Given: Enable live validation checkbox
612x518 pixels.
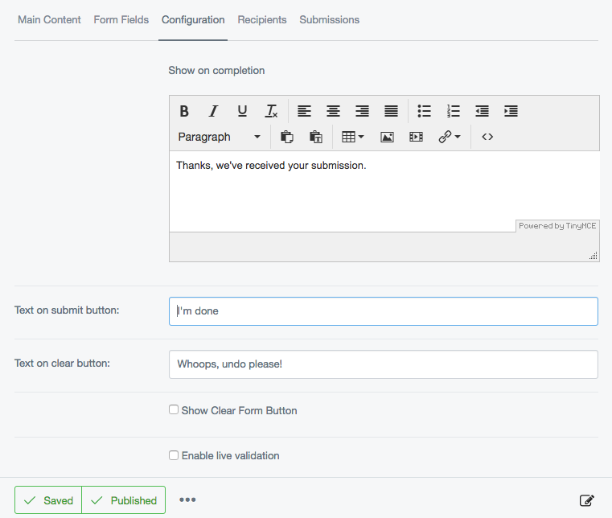Looking at the screenshot, I should click(x=174, y=455).
